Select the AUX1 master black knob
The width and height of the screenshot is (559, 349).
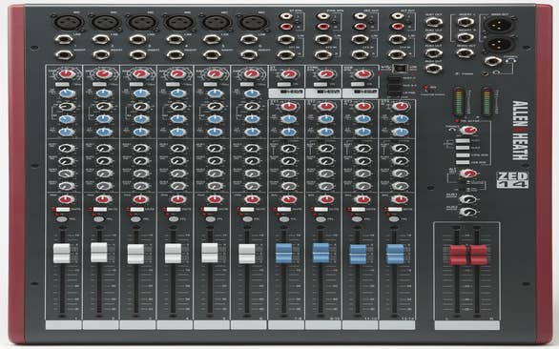(468, 198)
